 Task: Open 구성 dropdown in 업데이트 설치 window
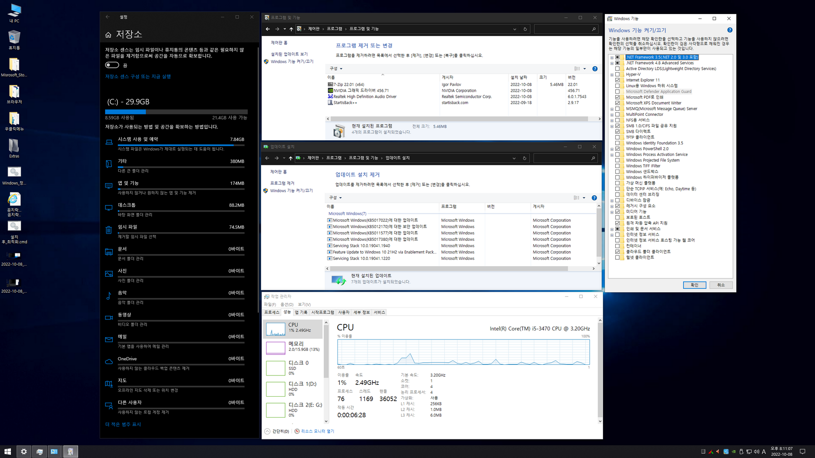[x=335, y=198]
